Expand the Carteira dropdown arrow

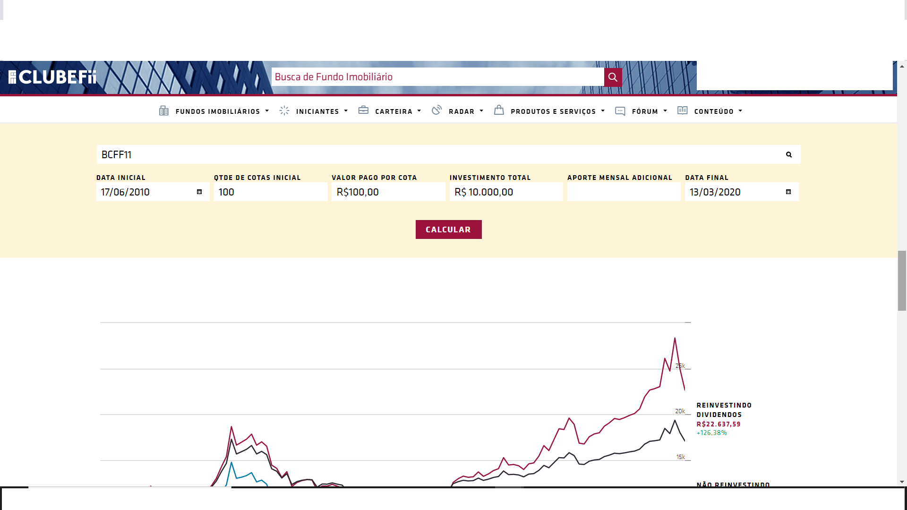click(419, 111)
